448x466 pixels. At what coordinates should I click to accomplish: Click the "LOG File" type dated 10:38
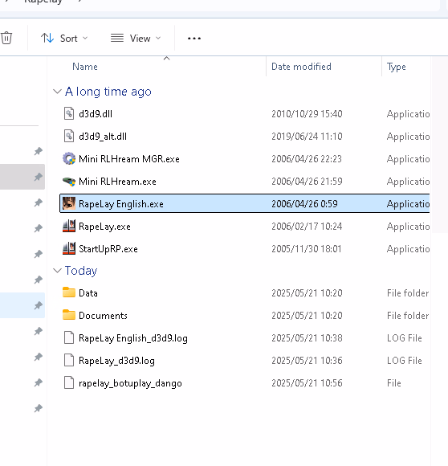click(405, 338)
